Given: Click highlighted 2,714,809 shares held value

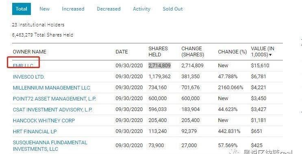Looking at the screenshot, I should [159, 66].
